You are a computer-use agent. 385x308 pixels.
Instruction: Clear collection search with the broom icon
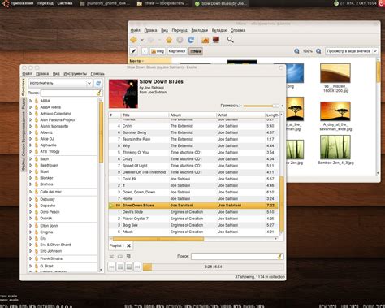point(99,93)
